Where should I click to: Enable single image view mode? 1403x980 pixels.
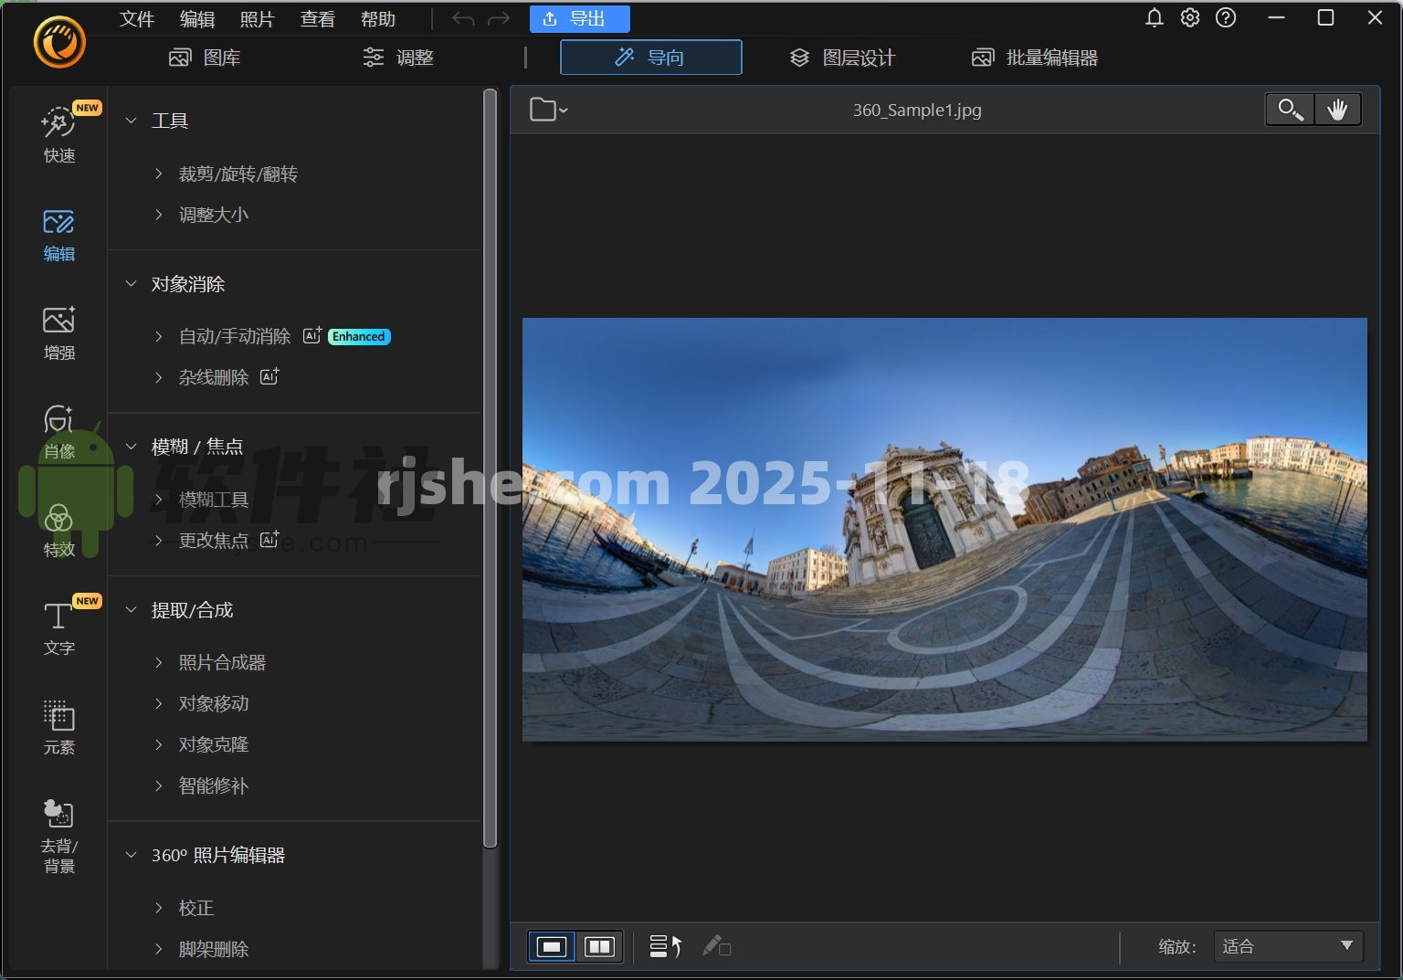pos(551,946)
